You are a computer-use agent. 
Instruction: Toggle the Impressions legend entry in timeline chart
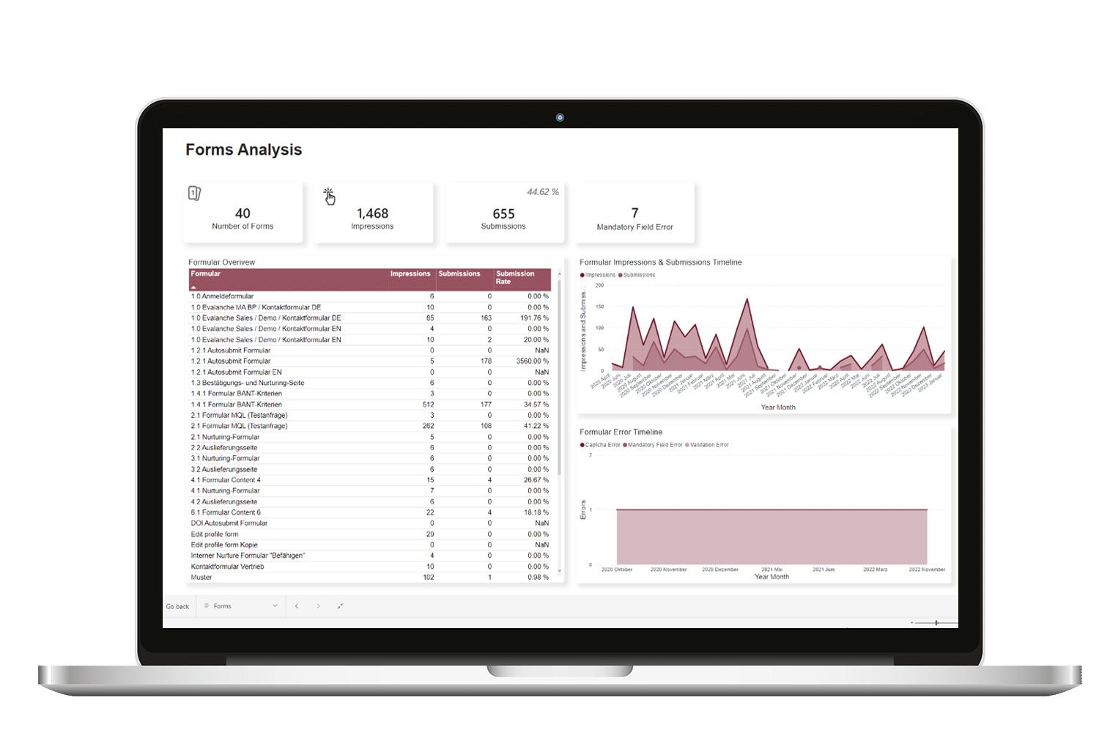pyautogui.click(x=598, y=275)
